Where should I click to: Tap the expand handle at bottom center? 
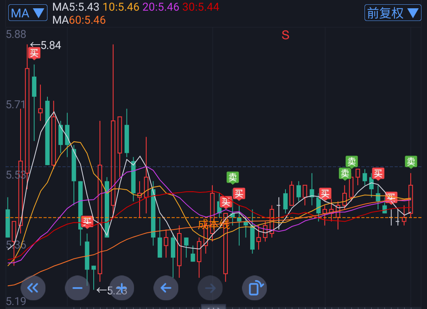213,307
